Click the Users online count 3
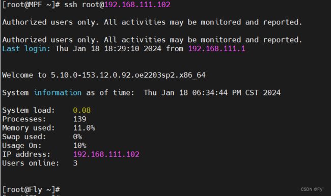The image size is (331, 196). [x=75, y=163]
